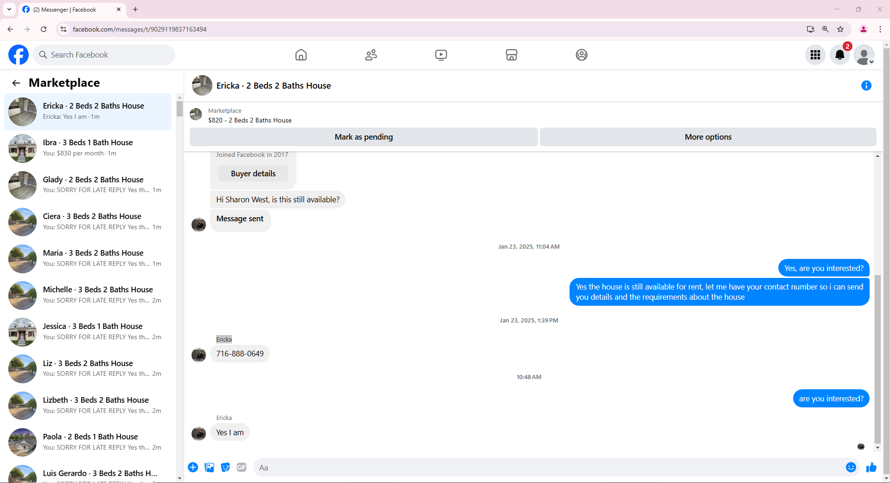Open Maria 3 Beds 2 Baths House chat

[x=88, y=258]
